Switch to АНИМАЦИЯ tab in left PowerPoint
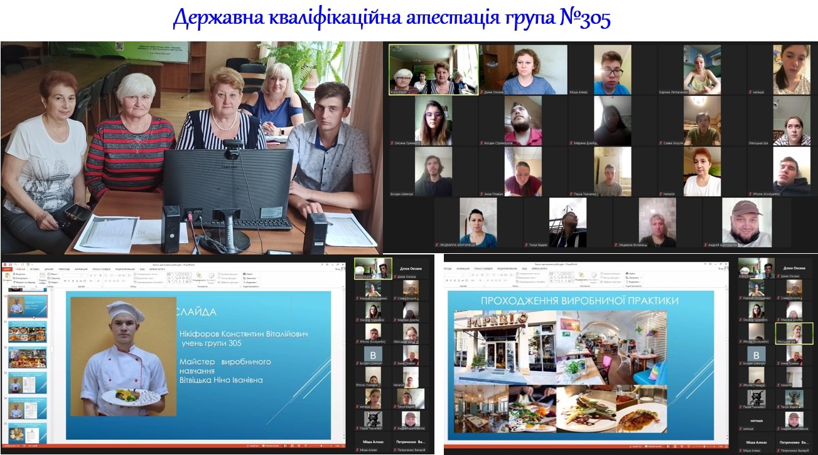 pyautogui.click(x=81, y=269)
